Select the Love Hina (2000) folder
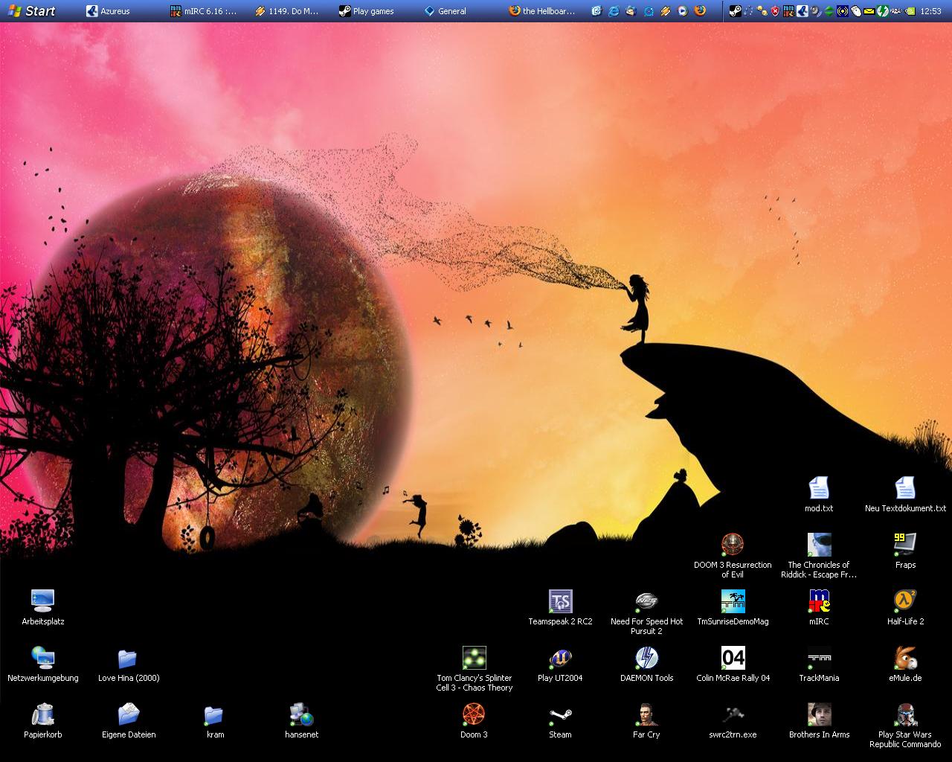The width and height of the screenshot is (952, 762). click(x=128, y=659)
